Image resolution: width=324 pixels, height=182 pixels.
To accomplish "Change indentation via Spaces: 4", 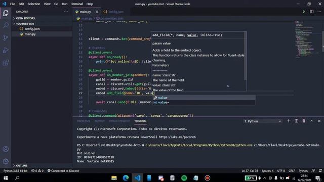I will pyautogui.click(x=268, y=171).
